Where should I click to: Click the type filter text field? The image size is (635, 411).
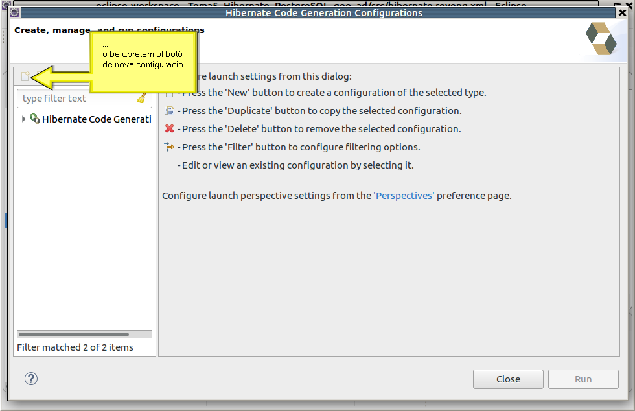[x=84, y=99]
